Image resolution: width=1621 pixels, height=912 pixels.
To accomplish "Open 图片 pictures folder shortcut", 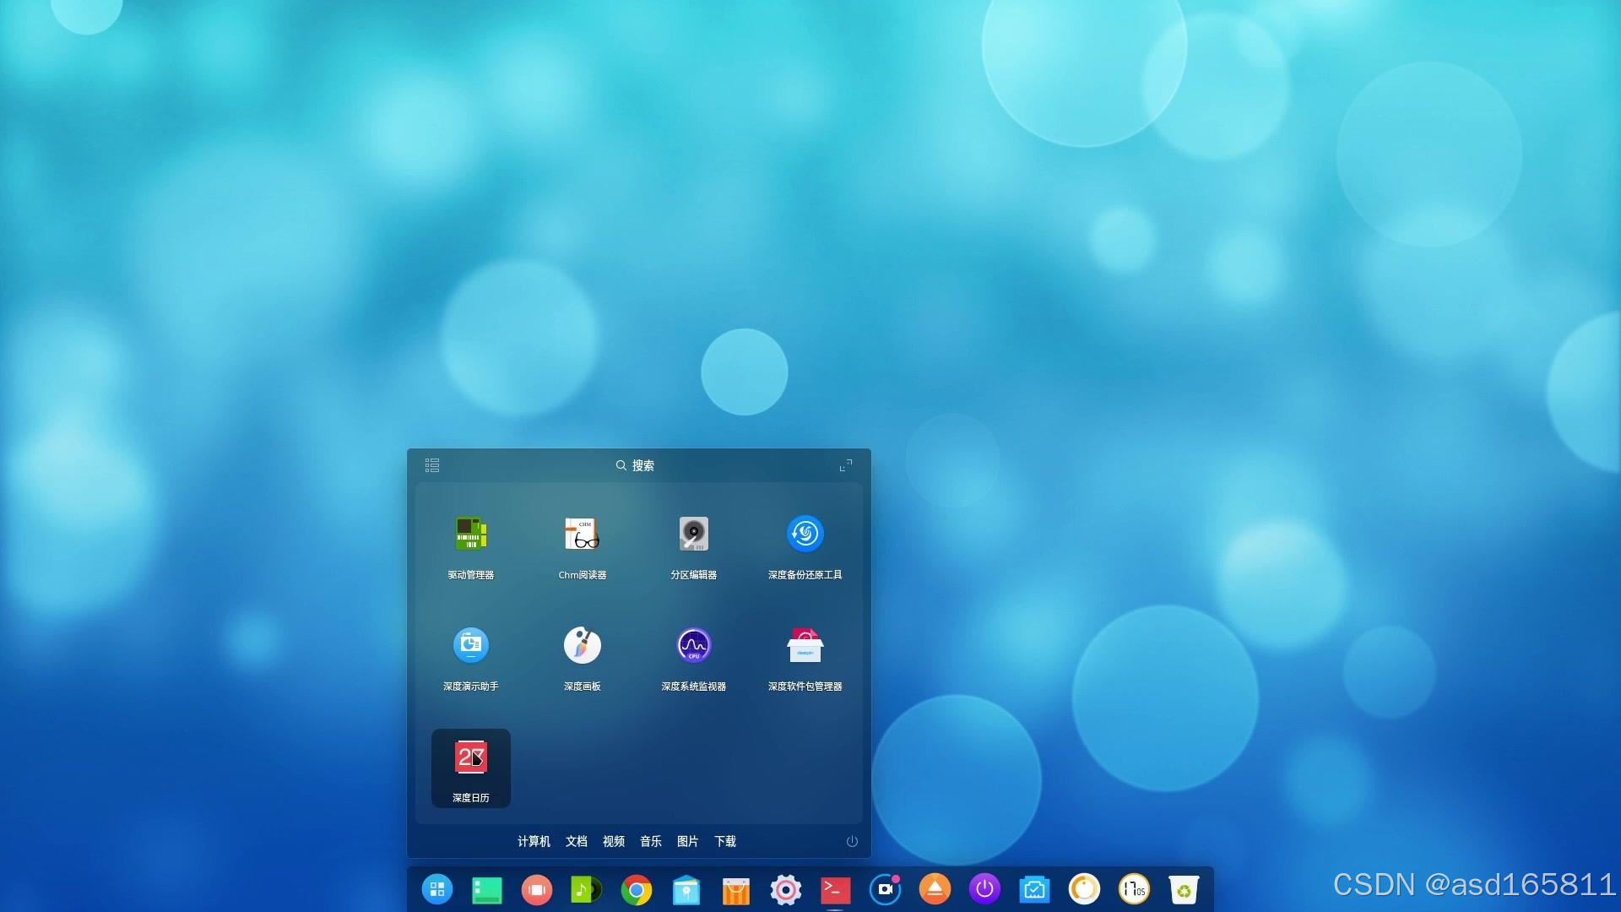I will pos(688,841).
